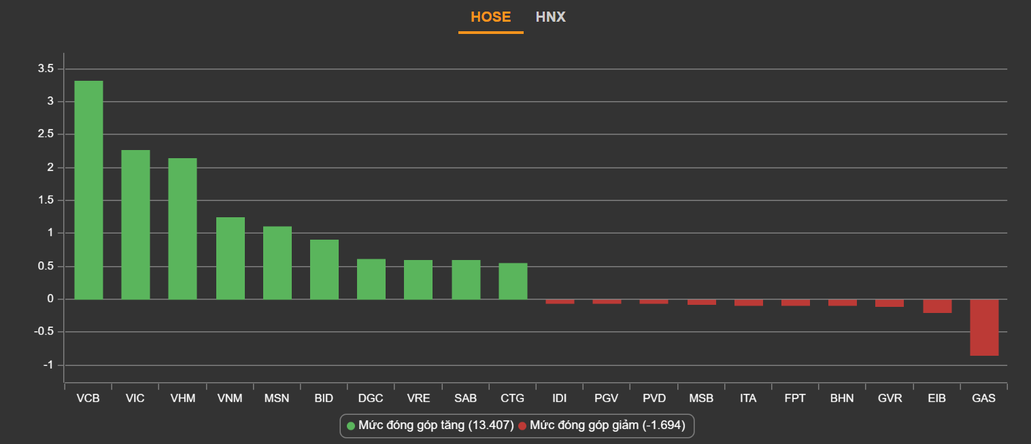This screenshot has width=1031, height=444.
Task: Click the green legend dot
Action: click(351, 426)
